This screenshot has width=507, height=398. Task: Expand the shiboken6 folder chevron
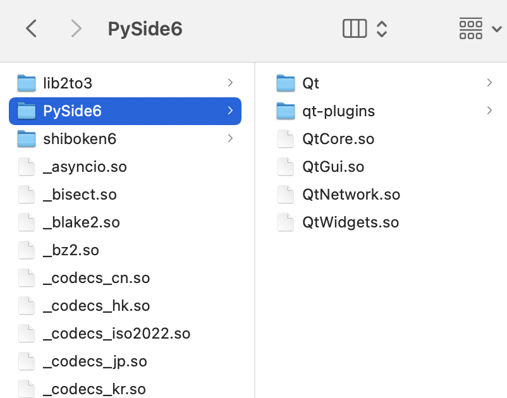[230, 138]
